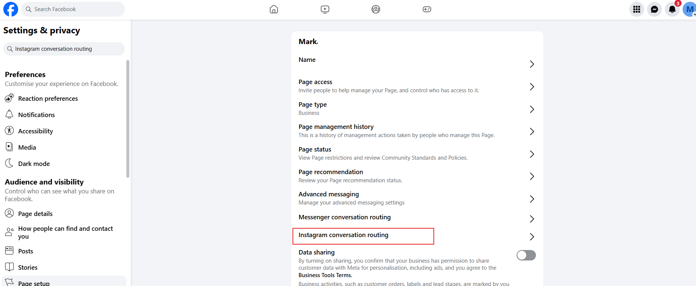Open the Menu grid icon
The width and height of the screenshot is (696, 286).
(x=636, y=9)
